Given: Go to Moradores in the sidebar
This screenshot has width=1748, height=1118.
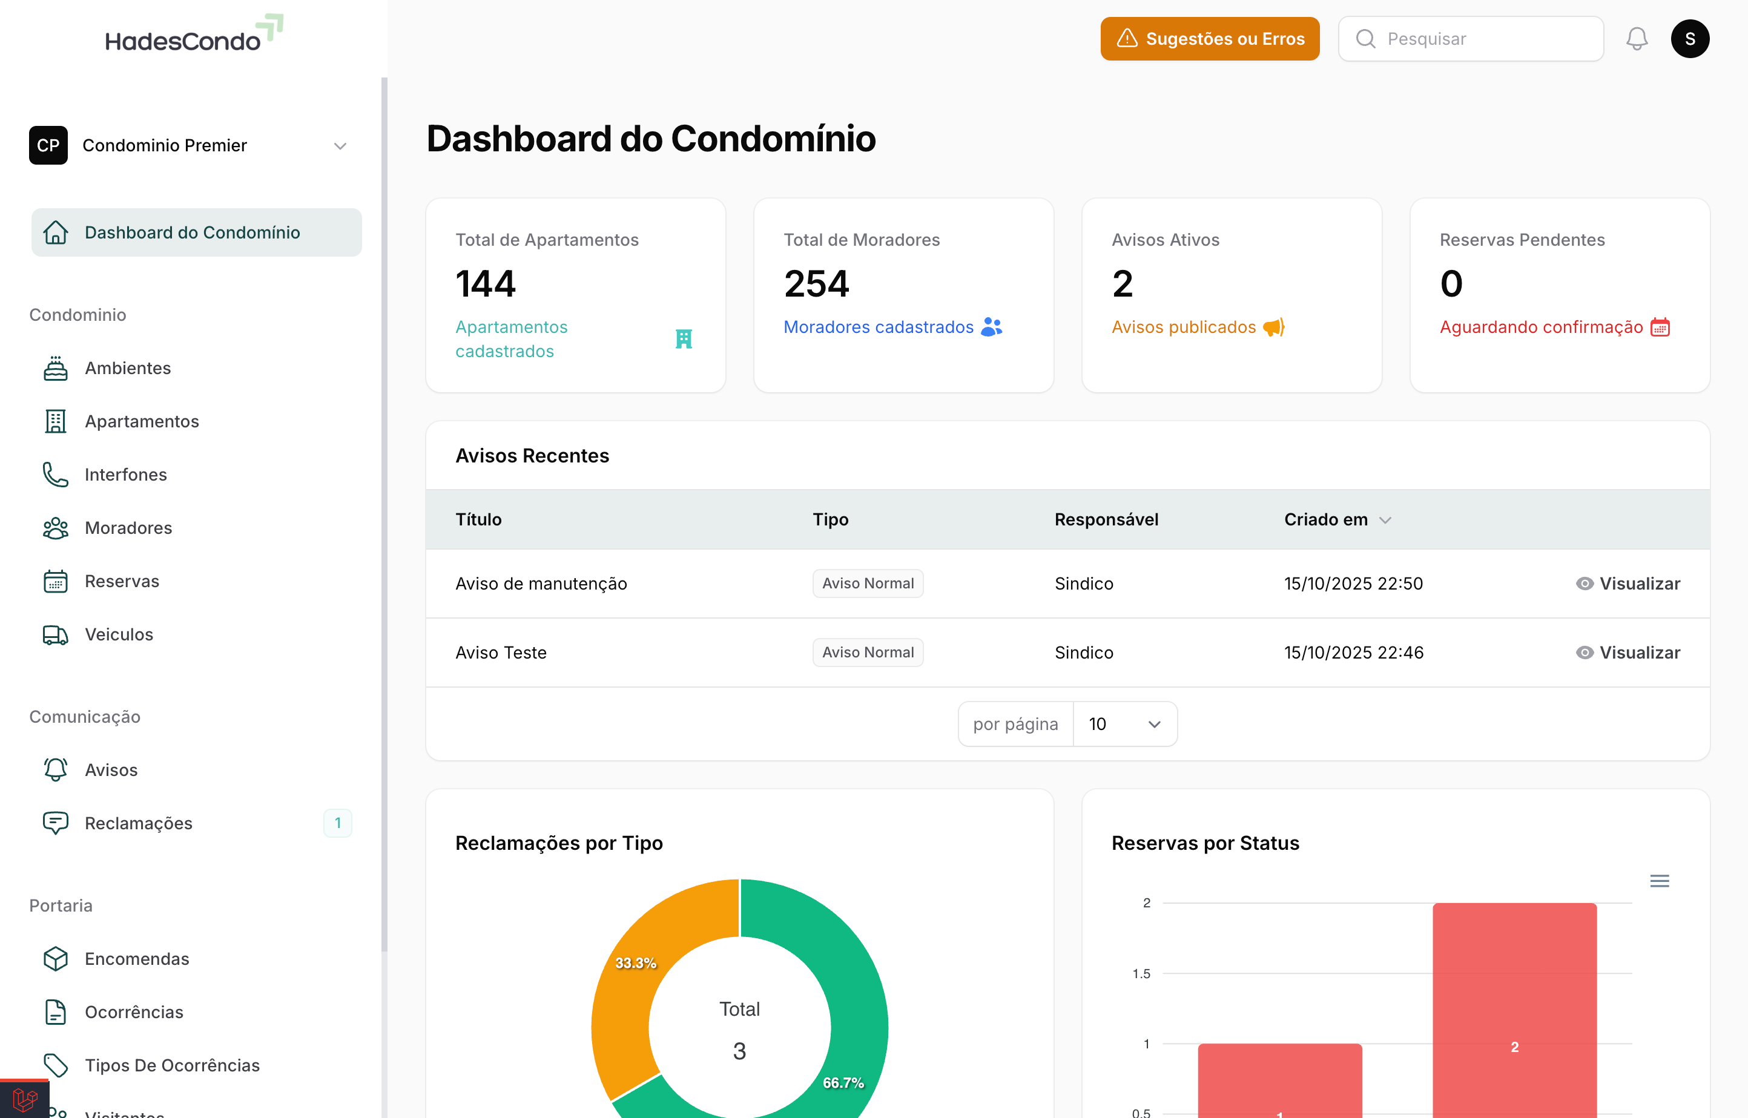Looking at the screenshot, I should [128, 528].
